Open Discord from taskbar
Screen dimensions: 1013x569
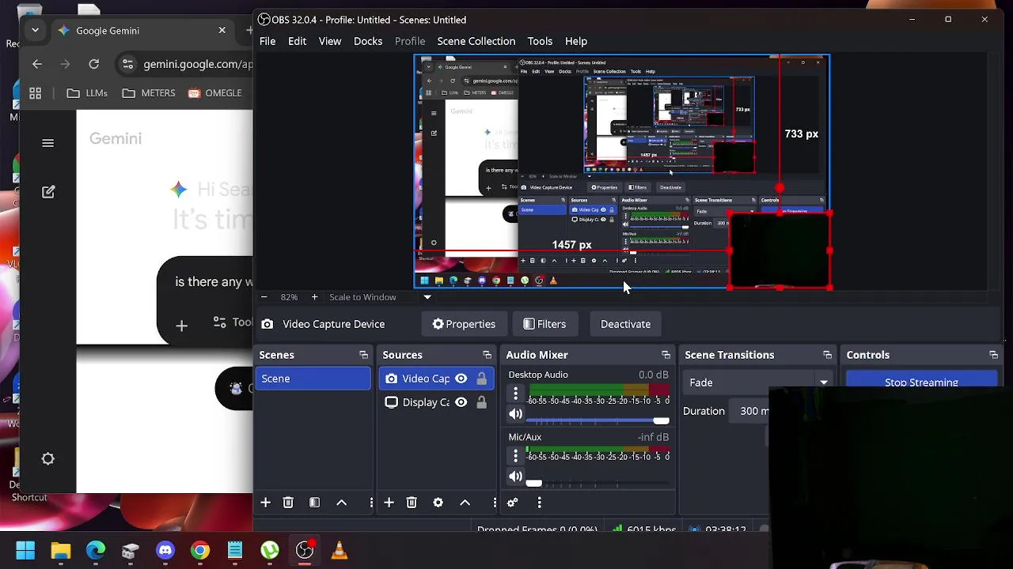click(165, 550)
